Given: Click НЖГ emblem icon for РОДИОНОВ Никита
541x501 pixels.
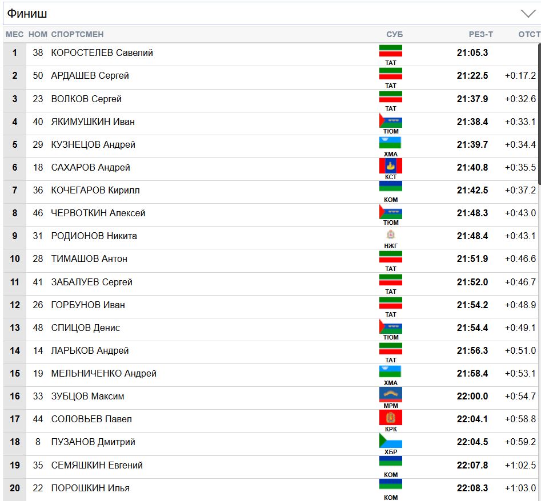Looking at the screenshot, I should coord(391,235).
